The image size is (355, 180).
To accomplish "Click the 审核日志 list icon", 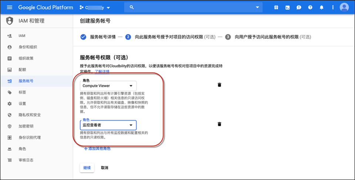I will 10,160.
